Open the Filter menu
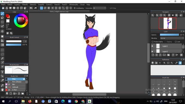Image resolution: width=185 pixels, height=104 pixels. click(x=25, y=5)
